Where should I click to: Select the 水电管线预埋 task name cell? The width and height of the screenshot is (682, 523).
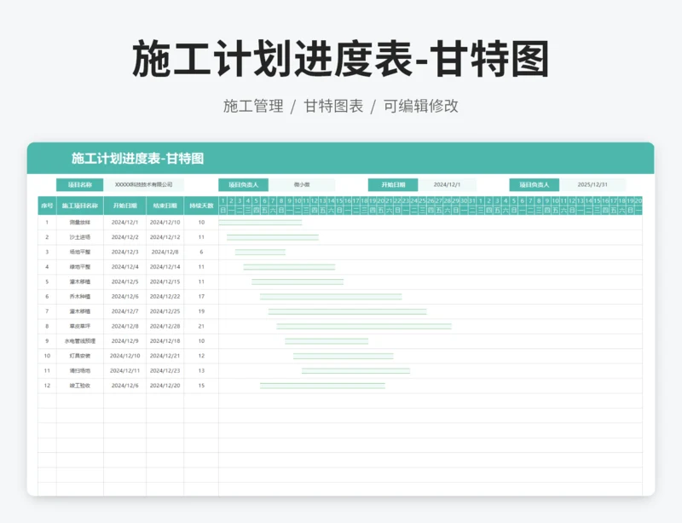(x=80, y=341)
